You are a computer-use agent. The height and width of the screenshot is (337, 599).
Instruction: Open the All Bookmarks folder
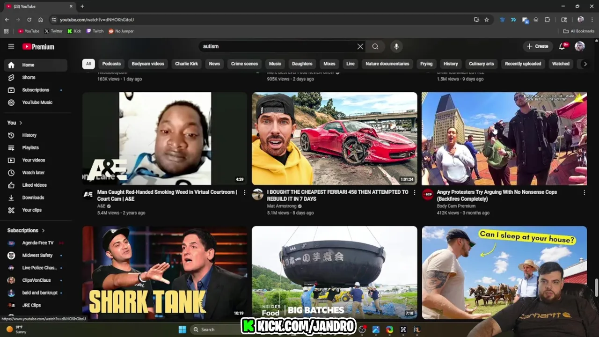tap(579, 31)
